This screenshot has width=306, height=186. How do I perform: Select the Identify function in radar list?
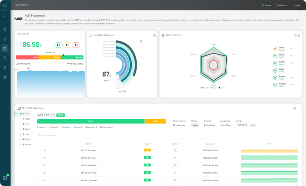tap(284, 63)
